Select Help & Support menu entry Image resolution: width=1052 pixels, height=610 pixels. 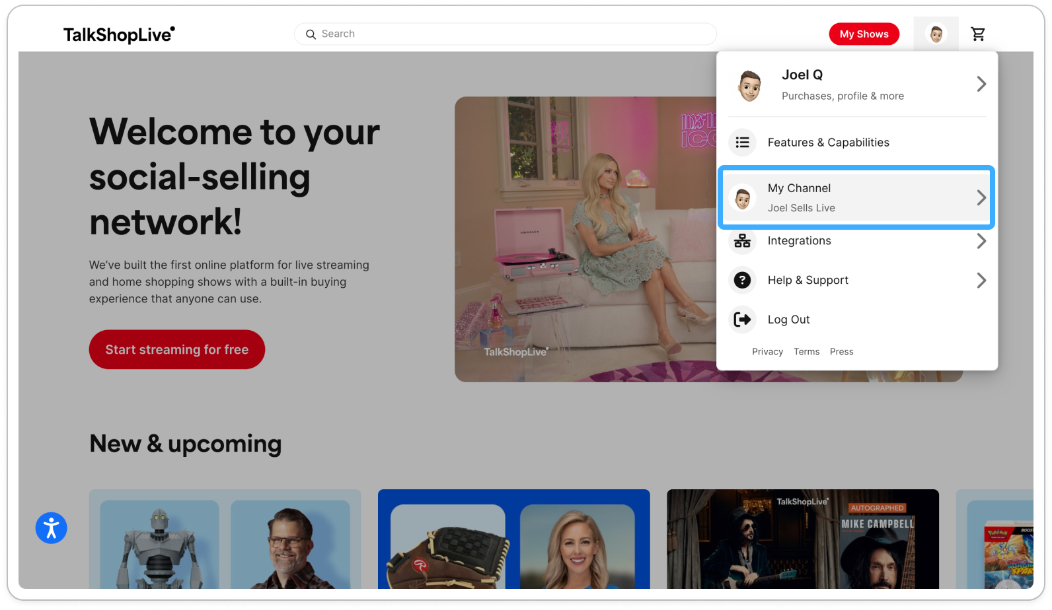coord(857,281)
